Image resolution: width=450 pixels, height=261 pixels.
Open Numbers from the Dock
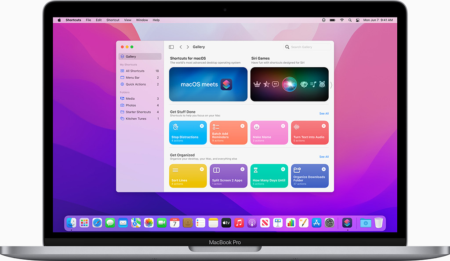291,223
